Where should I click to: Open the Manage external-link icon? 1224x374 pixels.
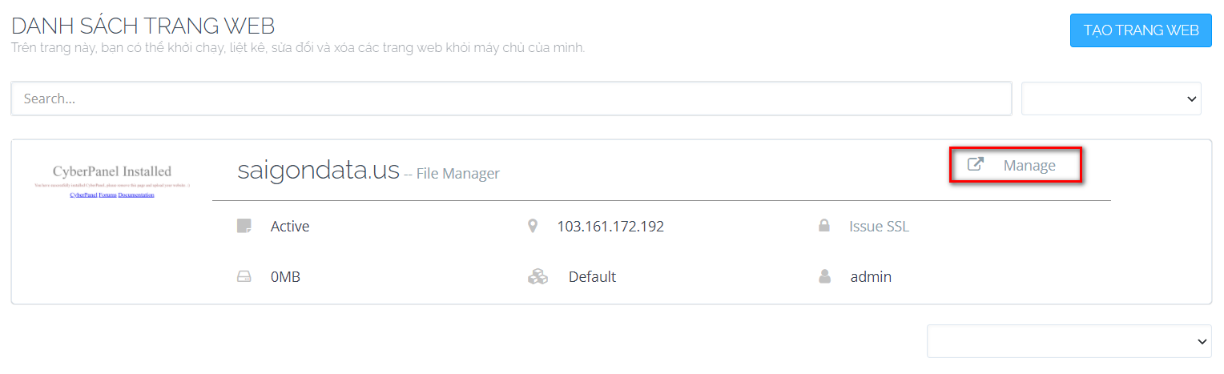pos(975,165)
